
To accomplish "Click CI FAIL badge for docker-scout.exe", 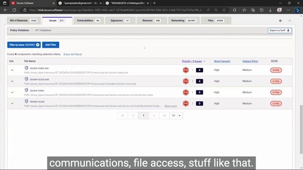I will [x=276, y=81].
